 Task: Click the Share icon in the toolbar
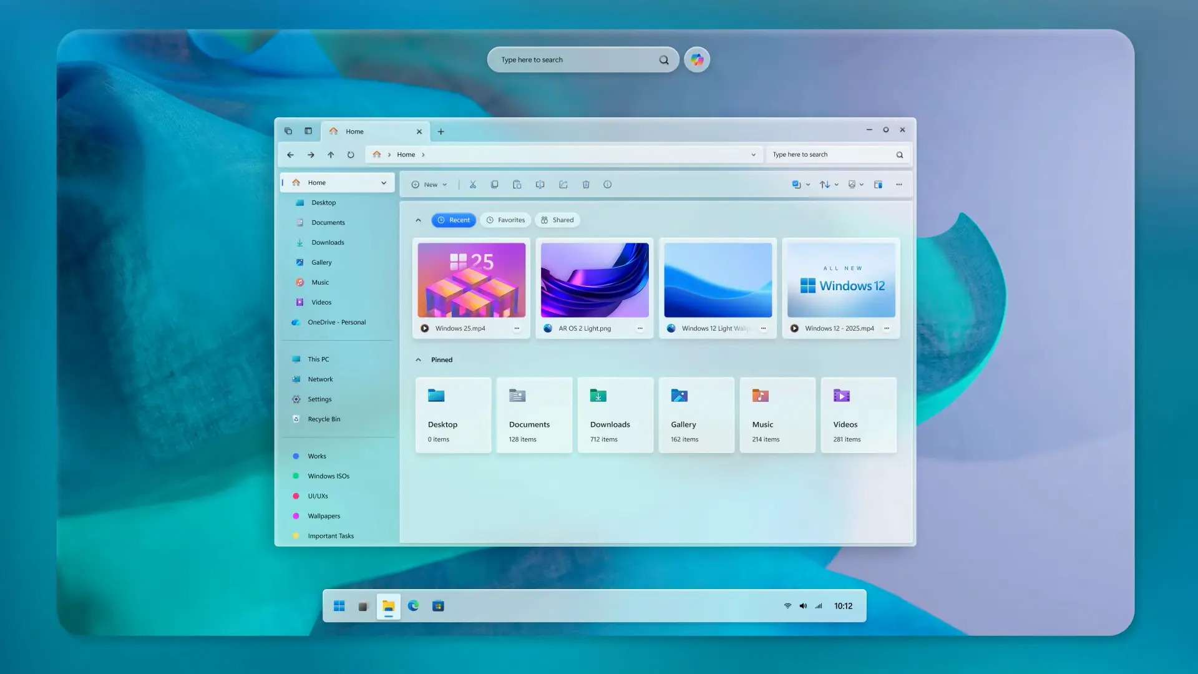(x=563, y=184)
